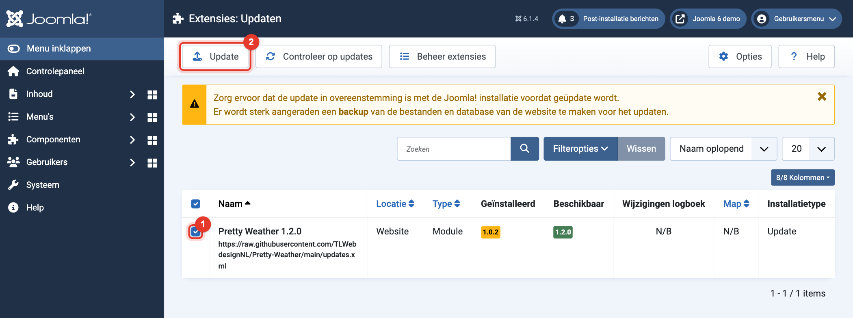Image resolution: width=853 pixels, height=318 pixels.
Task: Open the Naam oplopend sort dropdown
Action: coord(723,149)
